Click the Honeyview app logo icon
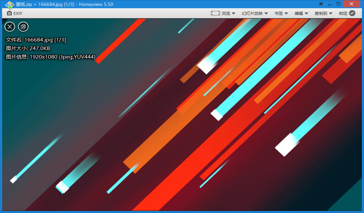This screenshot has width=364, height=213. click(x=10, y=5)
